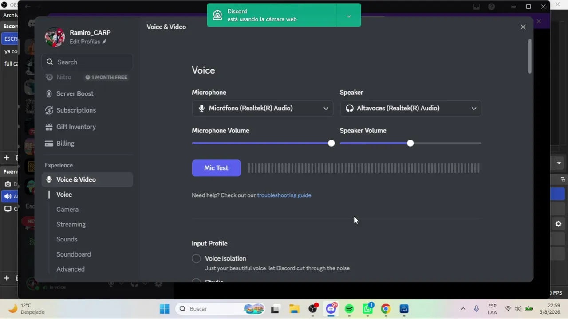Image resolution: width=568 pixels, height=319 pixels.
Task: Open the blue app icon after Chrome
Action: point(404,309)
